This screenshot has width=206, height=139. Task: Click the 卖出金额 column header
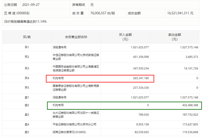click(x=175, y=37)
